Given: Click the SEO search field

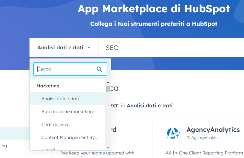Looking at the screenshot, I should pos(171,47).
